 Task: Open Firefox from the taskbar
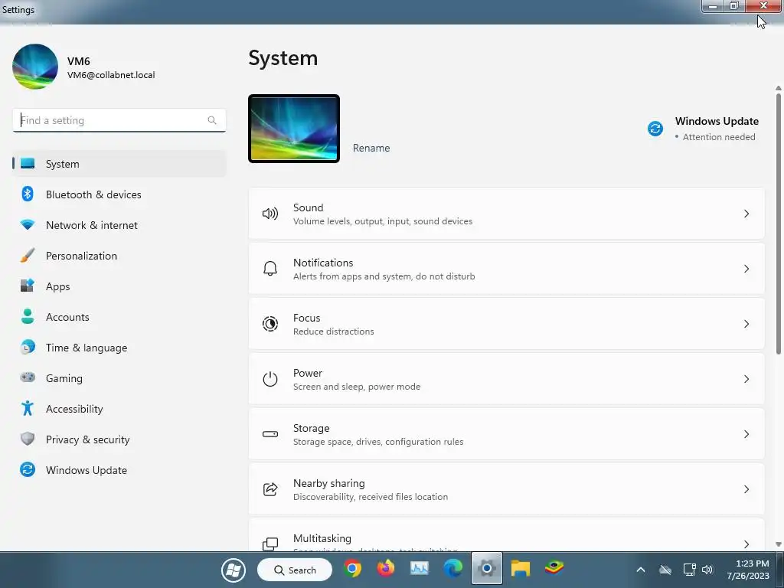(x=386, y=569)
